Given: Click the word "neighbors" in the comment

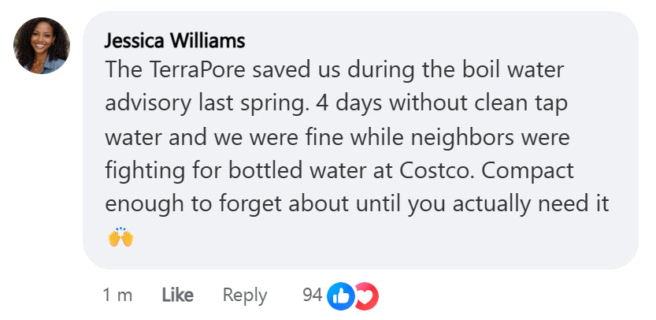Looking at the screenshot, I should (487, 136).
